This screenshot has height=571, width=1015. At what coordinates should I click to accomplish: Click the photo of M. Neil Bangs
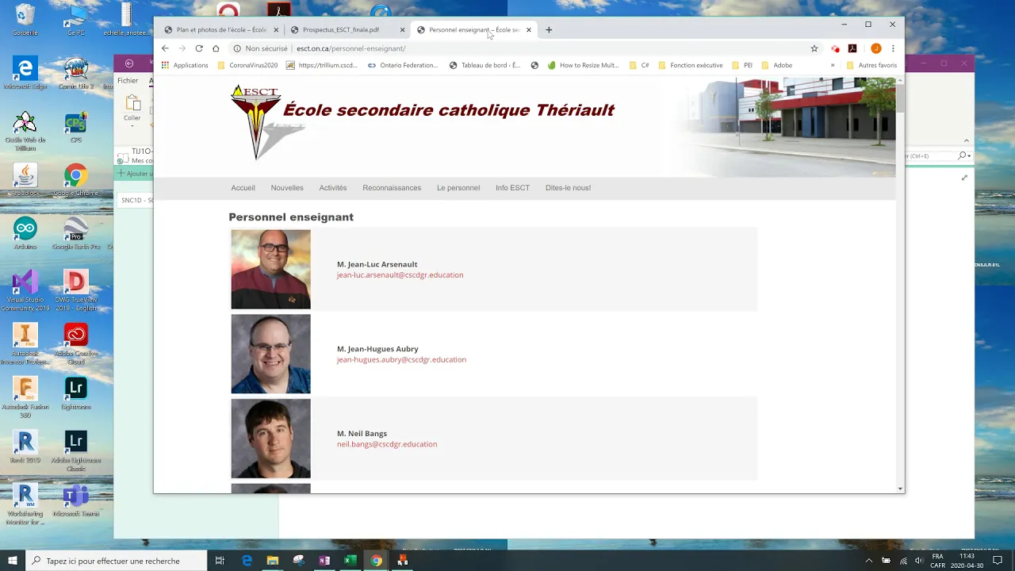click(x=270, y=439)
